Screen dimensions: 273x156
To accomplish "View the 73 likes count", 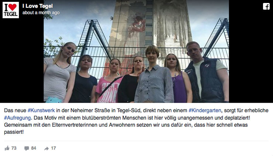I will (x=14, y=148).
